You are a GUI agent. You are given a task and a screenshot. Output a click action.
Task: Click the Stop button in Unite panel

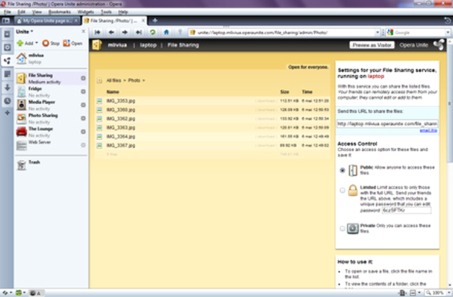(x=51, y=43)
